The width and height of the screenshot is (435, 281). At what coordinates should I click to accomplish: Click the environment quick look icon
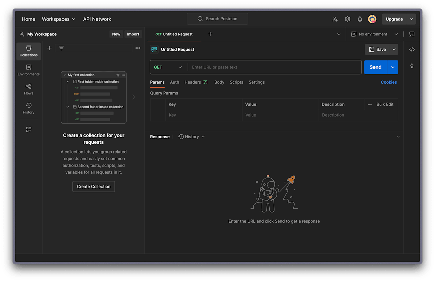point(412,34)
